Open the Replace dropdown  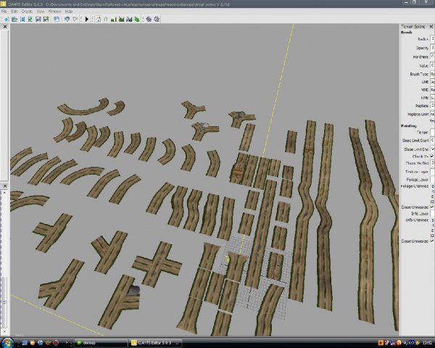tap(432, 105)
